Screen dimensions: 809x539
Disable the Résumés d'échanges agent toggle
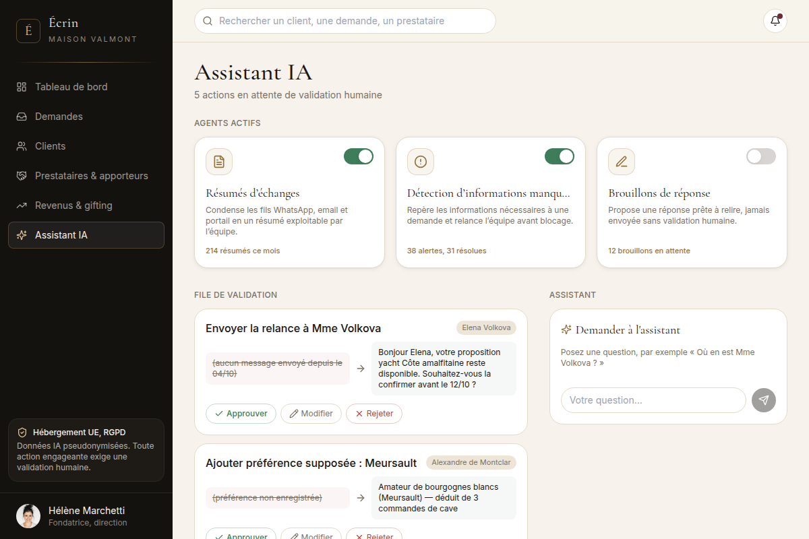pos(359,156)
